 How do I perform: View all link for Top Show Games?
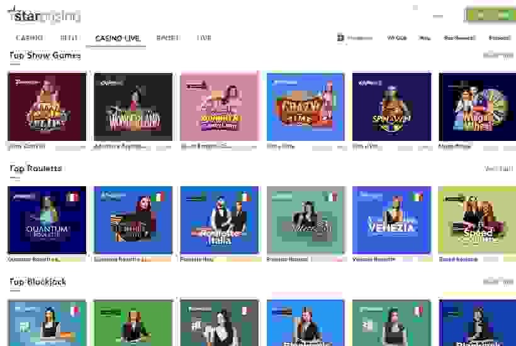pos(498,55)
